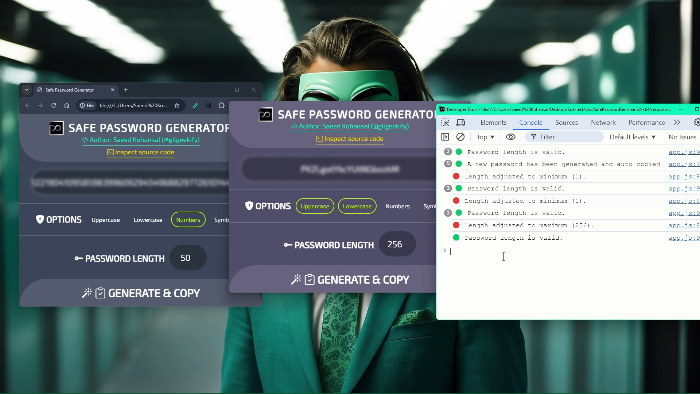This screenshot has width=700, height=394.
Task: Toggle Numbers option in browser window
Action: [x=188, y=220]
